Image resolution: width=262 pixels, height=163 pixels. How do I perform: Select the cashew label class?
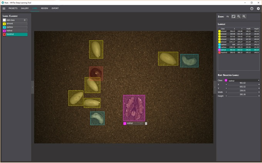click(x=15, y=27)
